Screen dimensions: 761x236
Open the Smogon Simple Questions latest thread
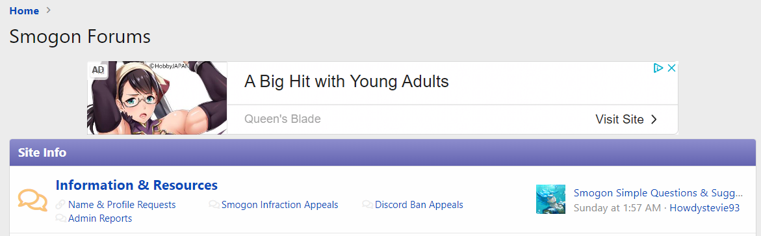coord(658,193)
